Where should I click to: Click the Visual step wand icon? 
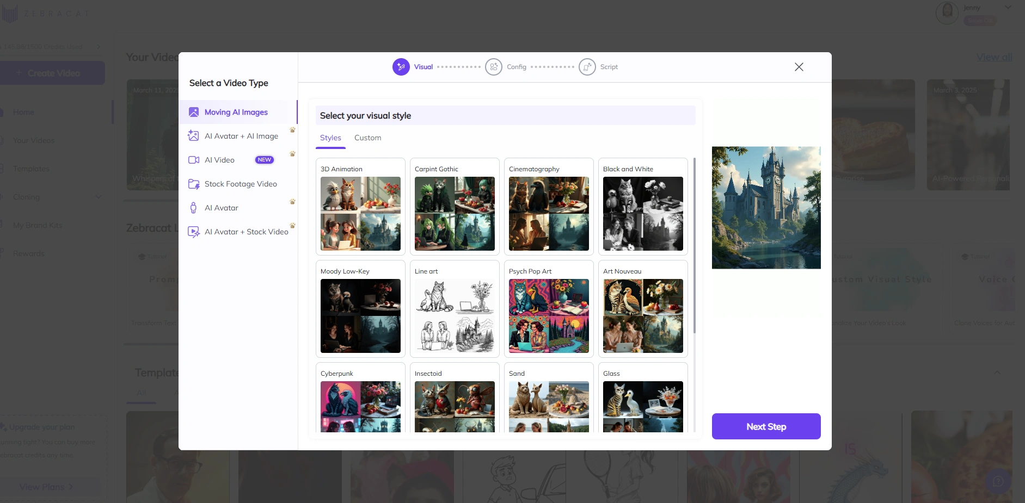[x=401, y=67]
